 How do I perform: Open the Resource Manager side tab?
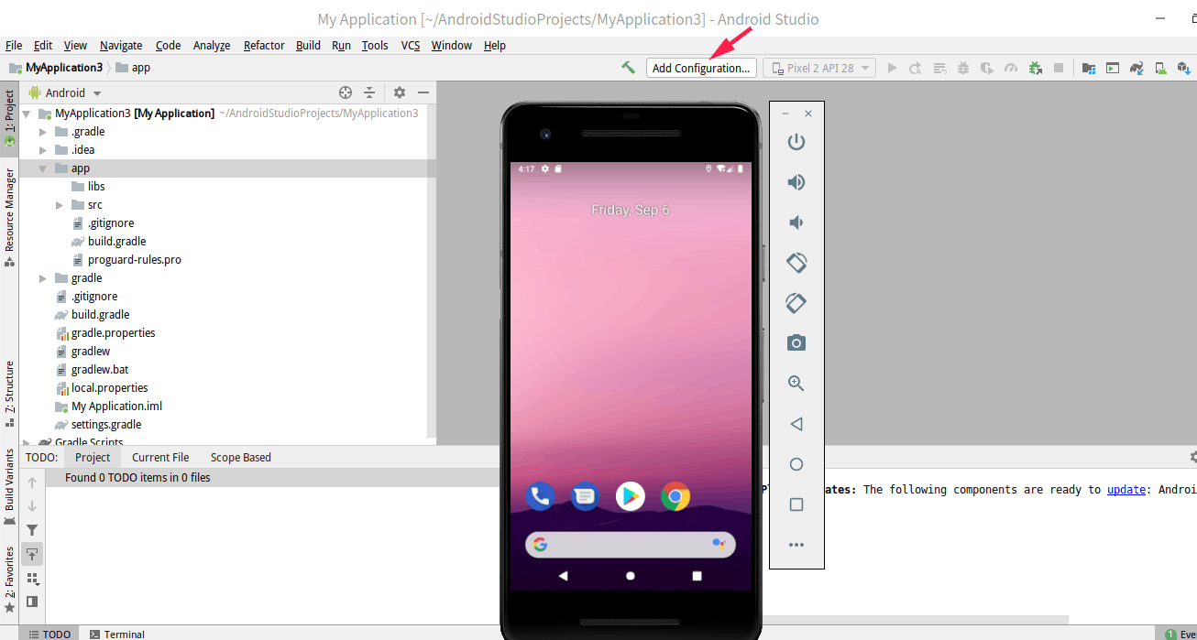click(x=9, y=217)
